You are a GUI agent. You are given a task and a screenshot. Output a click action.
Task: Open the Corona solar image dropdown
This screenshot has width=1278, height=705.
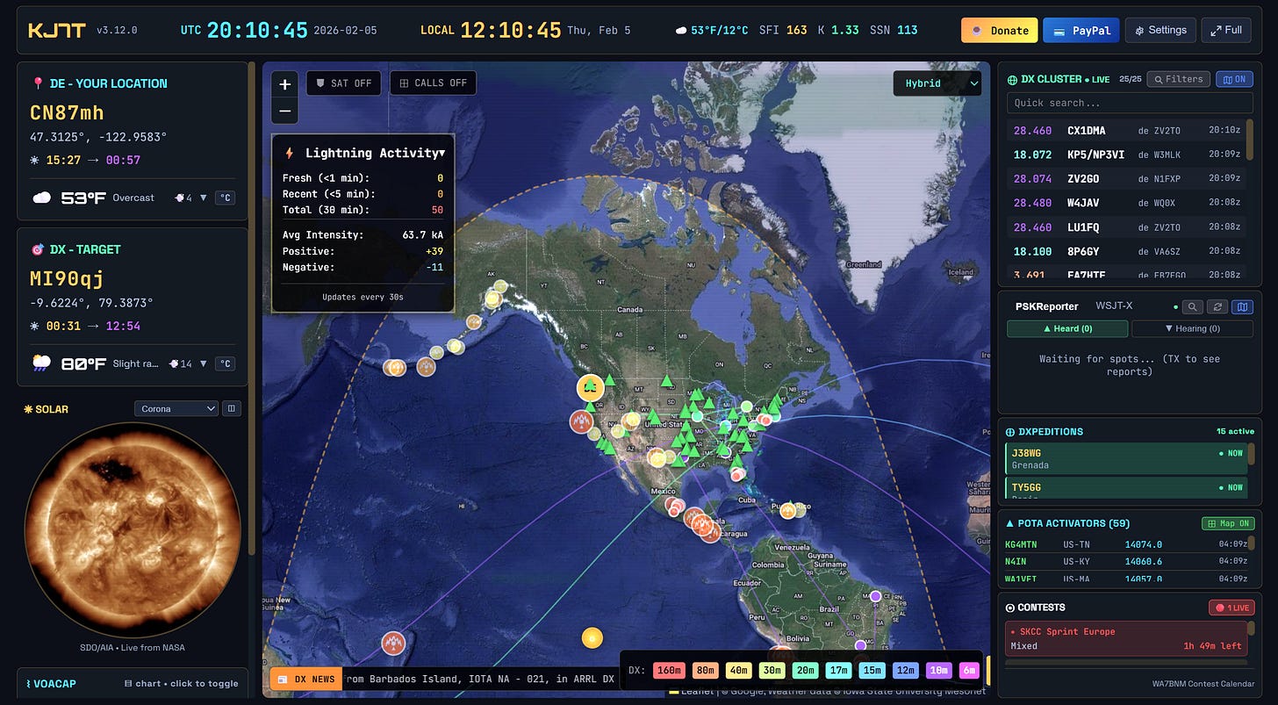[x=176, y=408]
